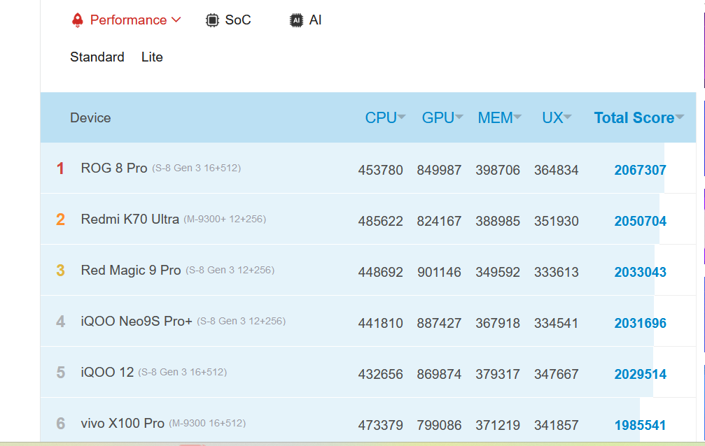
Task: Click iQOO Neo9S Pro+ MEM score 367918
Action: coord(498,323)
